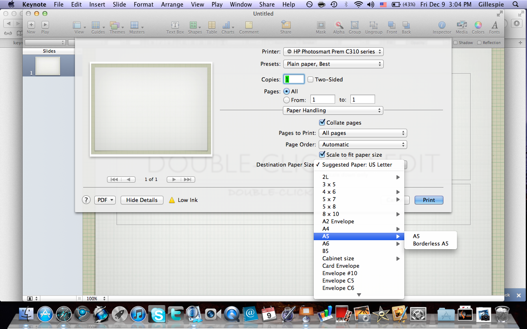Open the Pages to Print dropdown
Screen dimensions: 527x329
pos(363,133)
